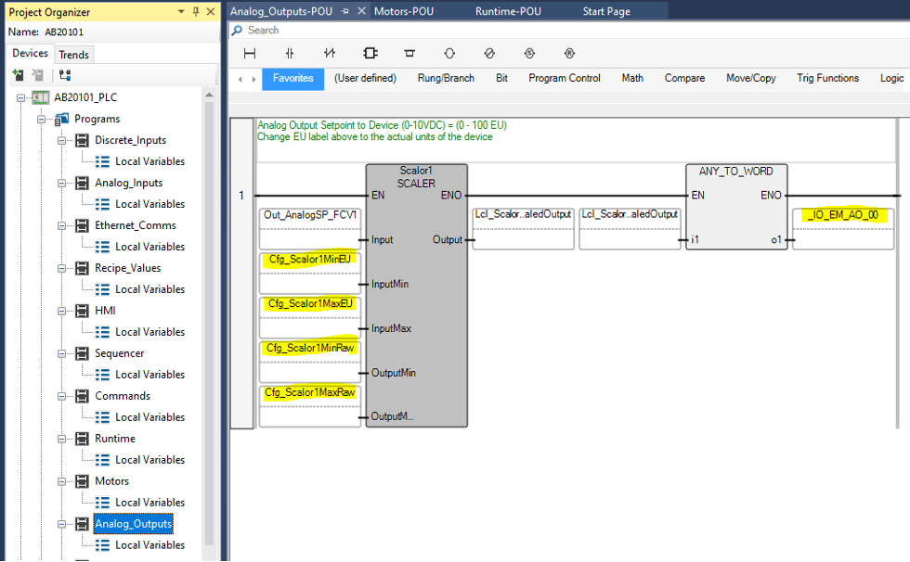
Task: Select the reverse coil icon
Action: tap(489, 53)
